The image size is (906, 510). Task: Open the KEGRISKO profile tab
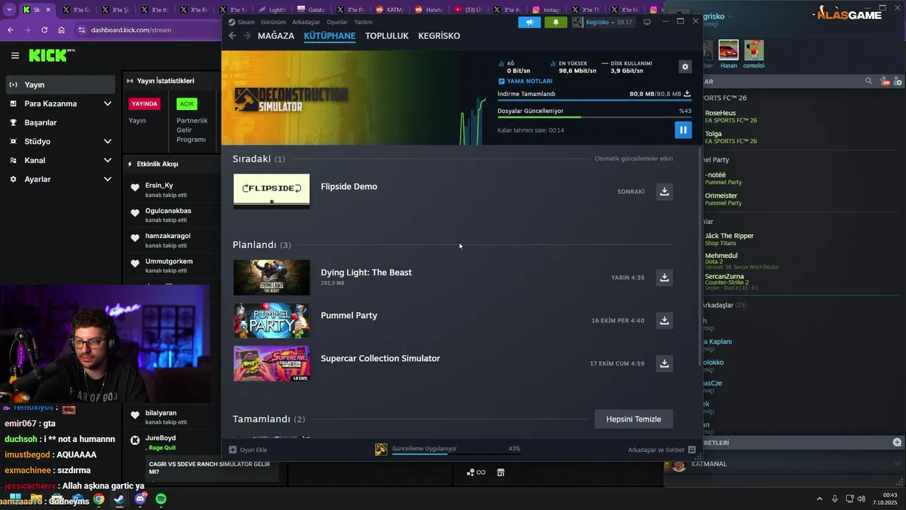click(x=439, y=35)
